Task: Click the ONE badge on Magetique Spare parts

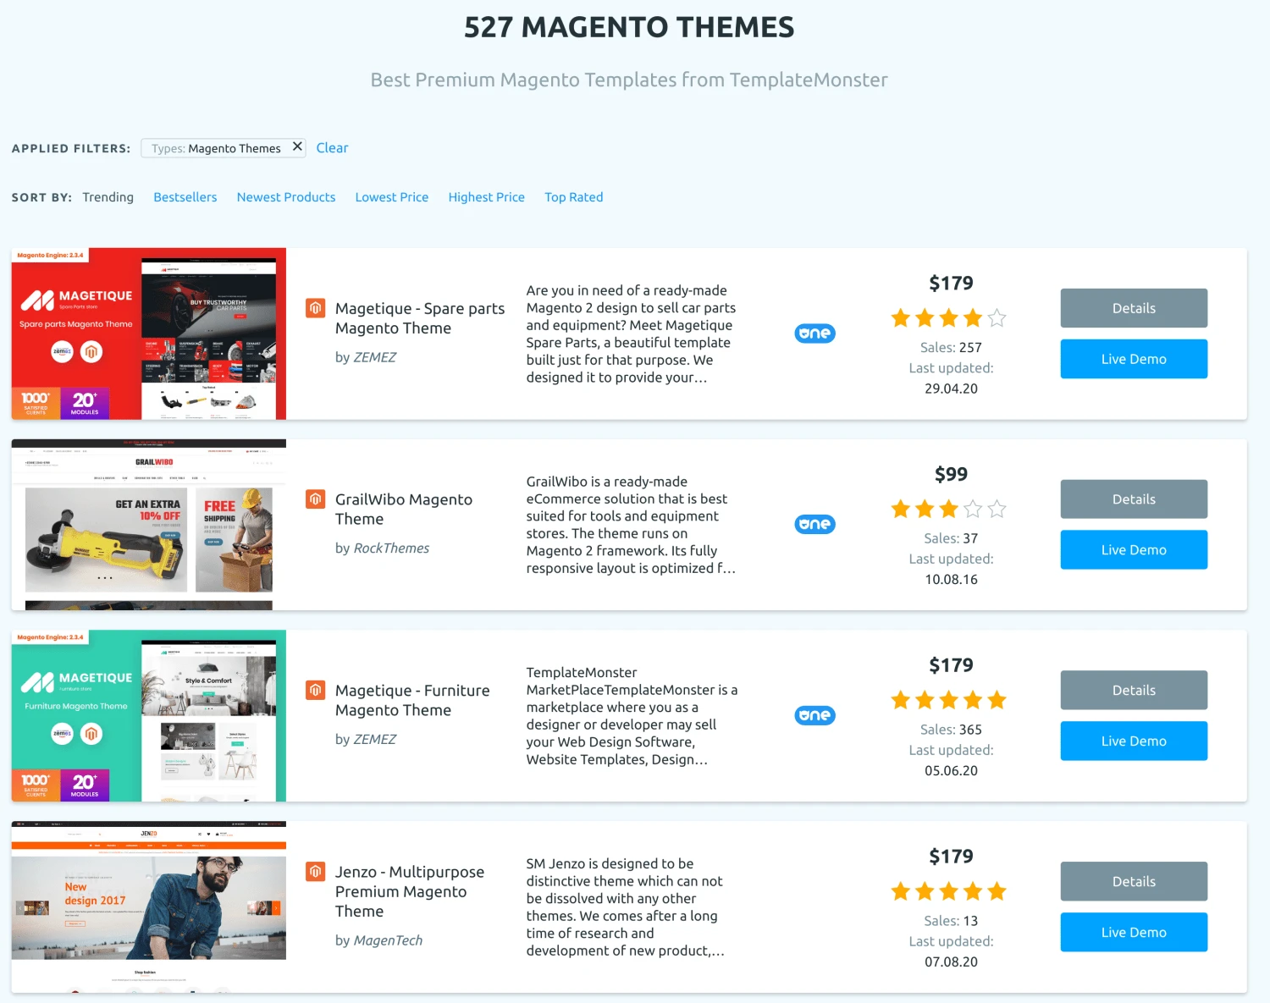Action: [x=814, y=333]
